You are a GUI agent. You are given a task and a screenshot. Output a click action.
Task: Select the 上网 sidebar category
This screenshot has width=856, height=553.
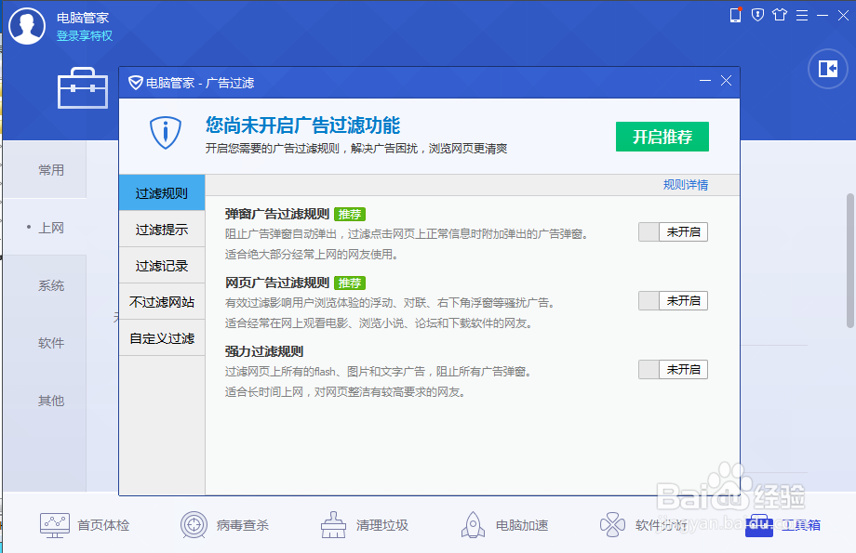(x=51, y=228)
